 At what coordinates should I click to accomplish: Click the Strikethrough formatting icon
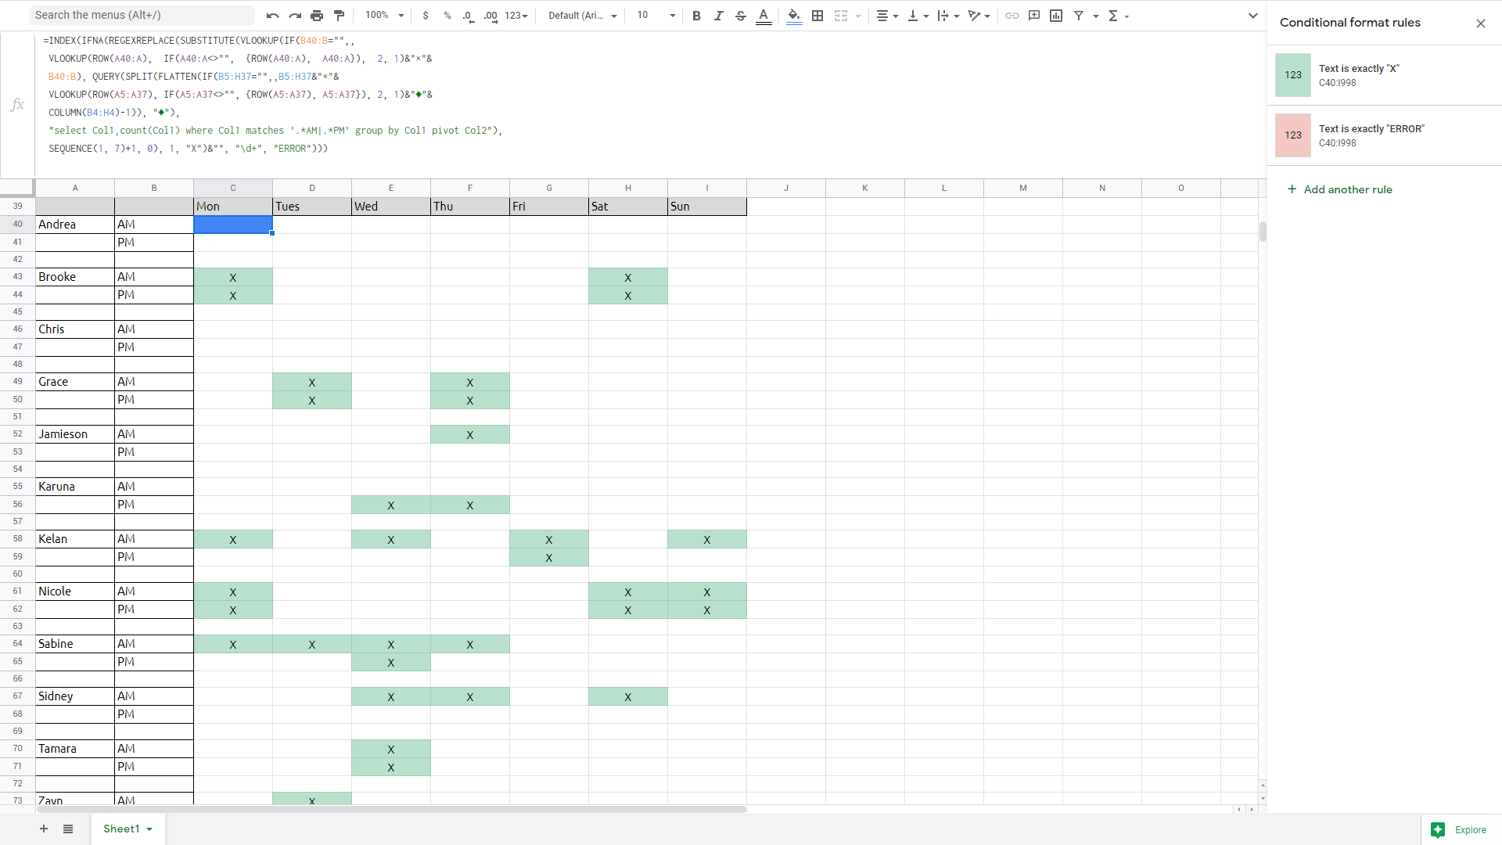pos(741,16)
